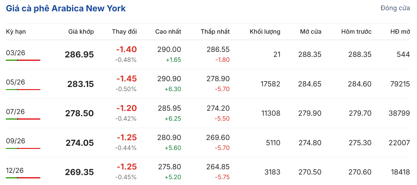417x185 pixels.
Task: Select the 'Hôm trước' column header
Action: 356,31
